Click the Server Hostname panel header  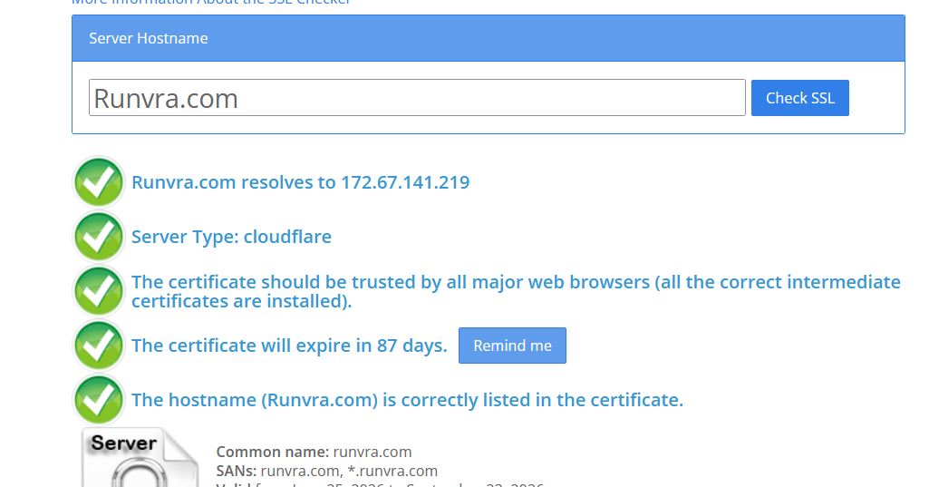(489, 39)
